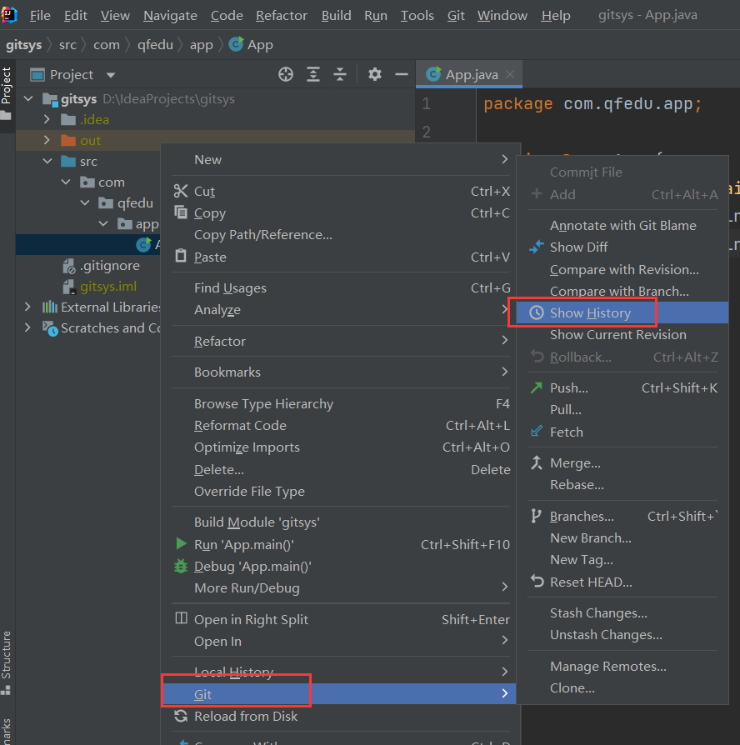This screenshot has width=740, height=745.
Task: Click the locate-in-project crosshair icon
Action: pos(286,75)
